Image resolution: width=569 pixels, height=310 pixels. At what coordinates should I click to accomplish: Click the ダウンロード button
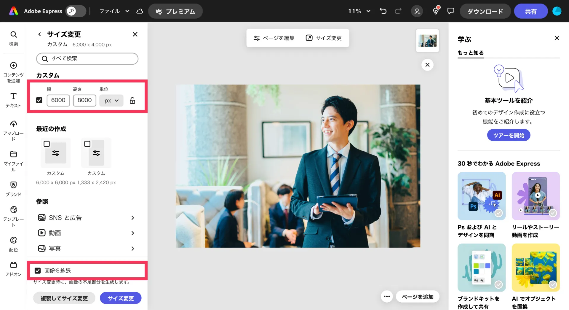485,11
